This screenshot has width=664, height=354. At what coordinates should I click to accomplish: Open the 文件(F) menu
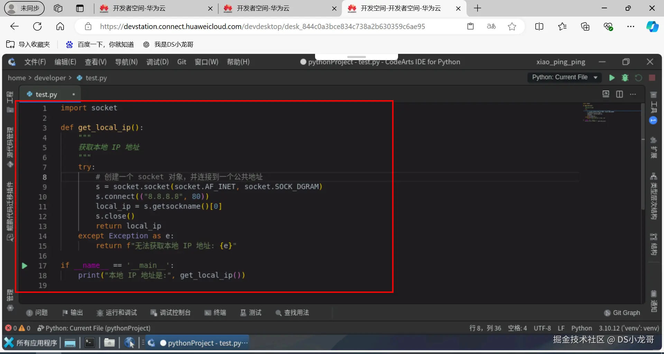pos(35,62)
